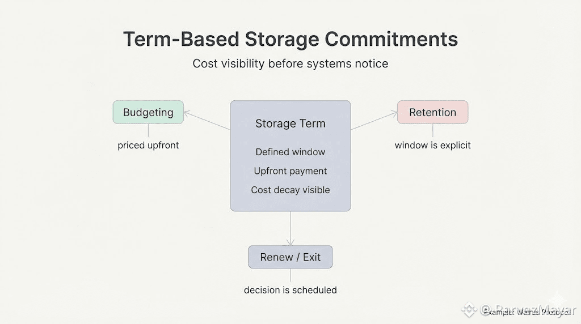Screen dimensions: 581x324
Task: Click the pink Retention box
Action: coord(432,112)
